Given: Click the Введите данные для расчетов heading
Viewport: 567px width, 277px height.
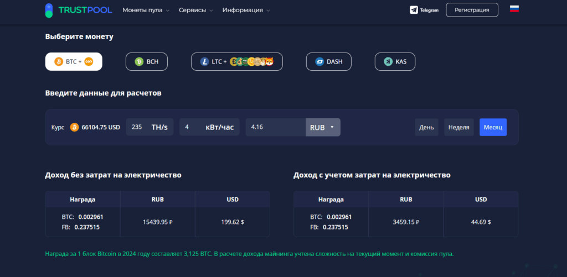Looking at the screenshot, I should click(x=104, y=93).
